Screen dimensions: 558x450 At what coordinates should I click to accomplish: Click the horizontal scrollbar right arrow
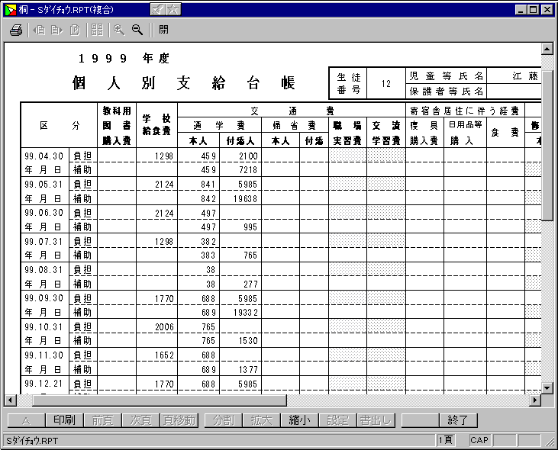coord(534,400)
